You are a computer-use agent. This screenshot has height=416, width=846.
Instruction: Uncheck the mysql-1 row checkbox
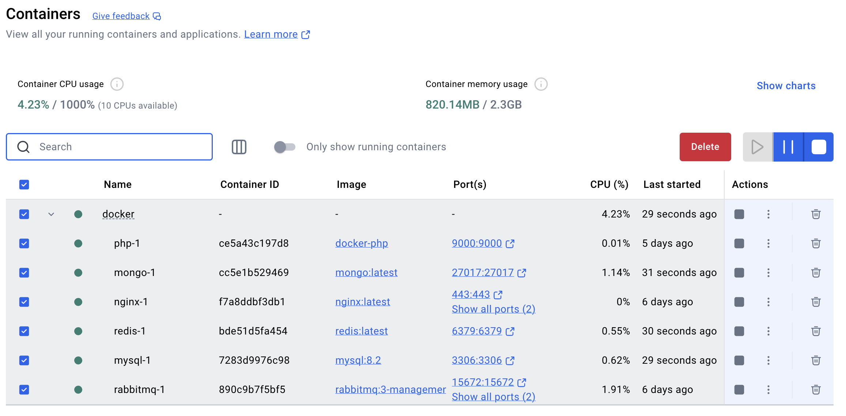24,360
